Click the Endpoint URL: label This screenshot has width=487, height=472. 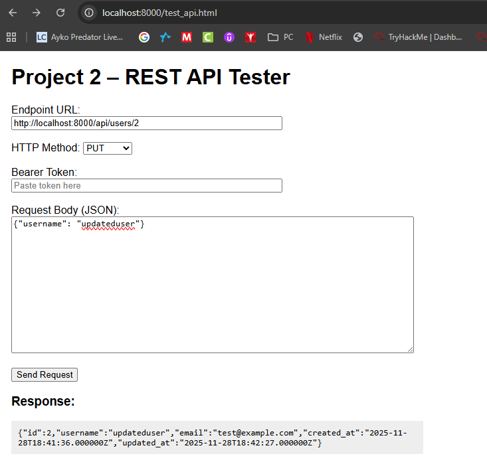pos(46,110)
